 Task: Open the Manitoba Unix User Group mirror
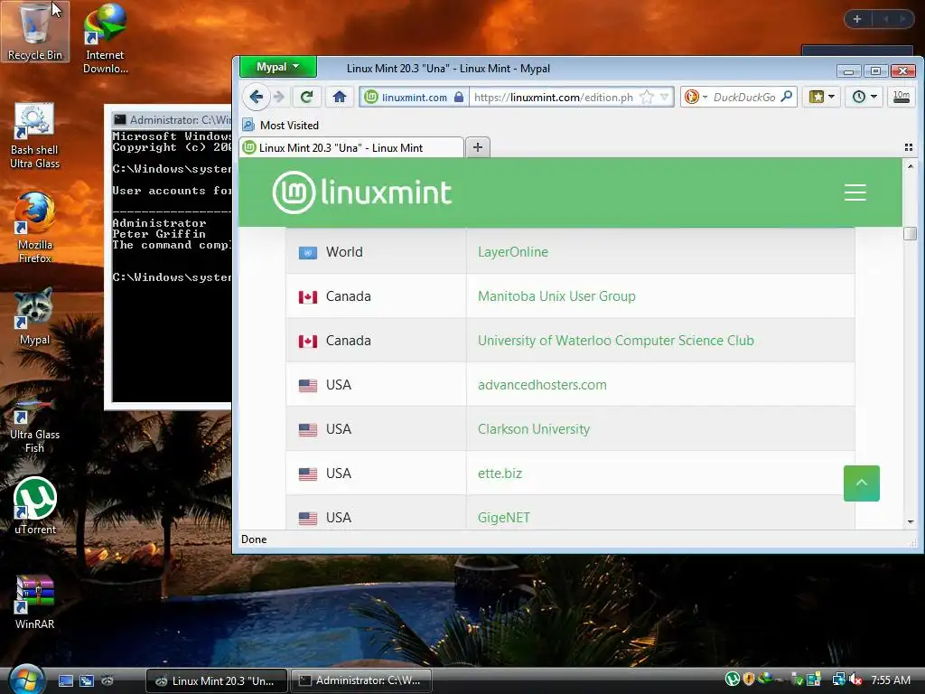(556, 296)
